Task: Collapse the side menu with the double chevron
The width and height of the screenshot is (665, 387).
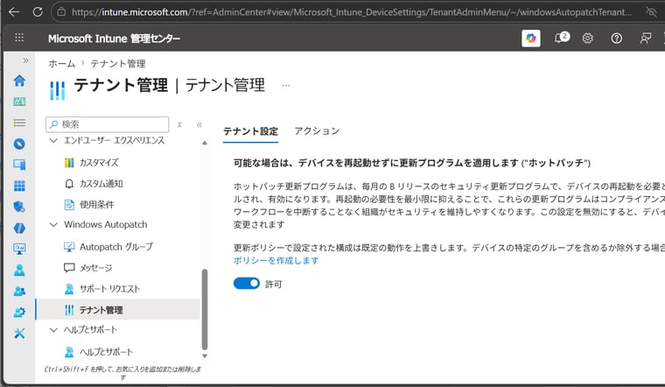Action: [199, 124]
